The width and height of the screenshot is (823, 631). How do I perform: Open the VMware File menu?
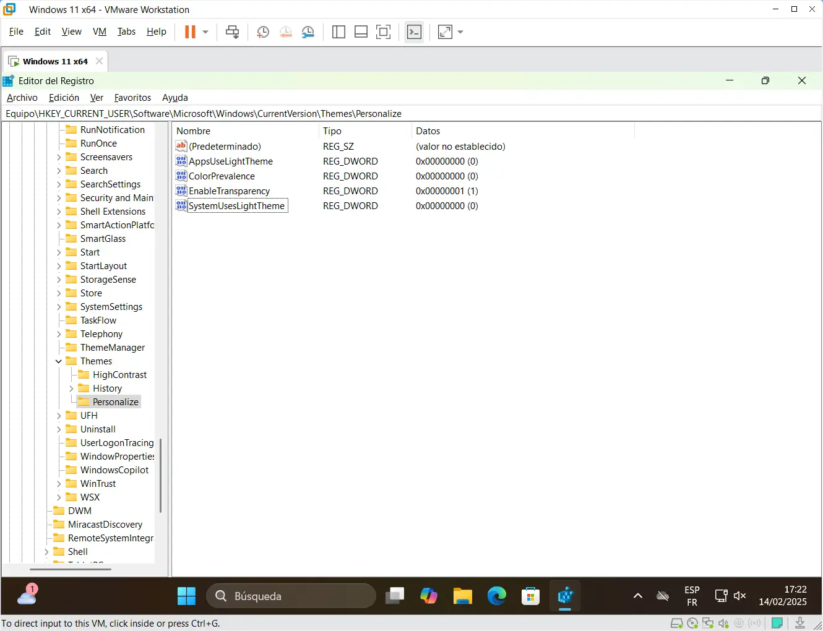16,32
